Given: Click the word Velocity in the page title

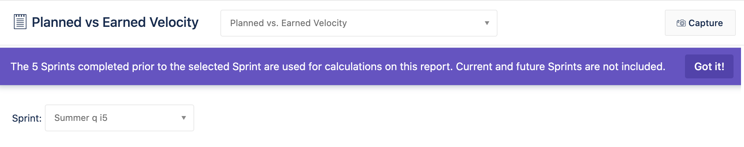Looking at the screenshot, I should pos(174,22).
